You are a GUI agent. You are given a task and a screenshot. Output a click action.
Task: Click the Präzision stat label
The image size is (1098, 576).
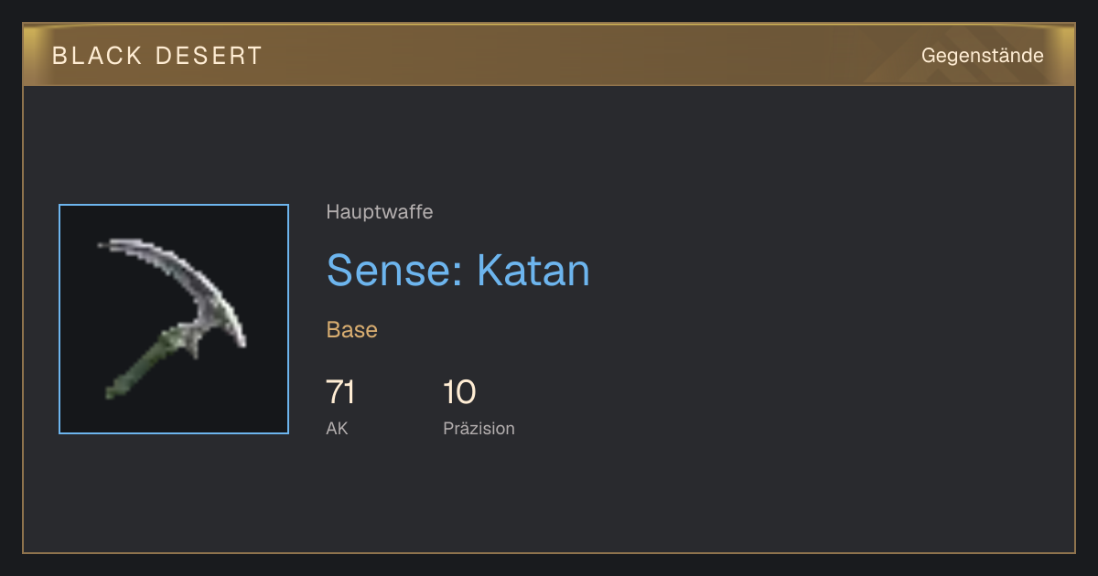point(479,428)
